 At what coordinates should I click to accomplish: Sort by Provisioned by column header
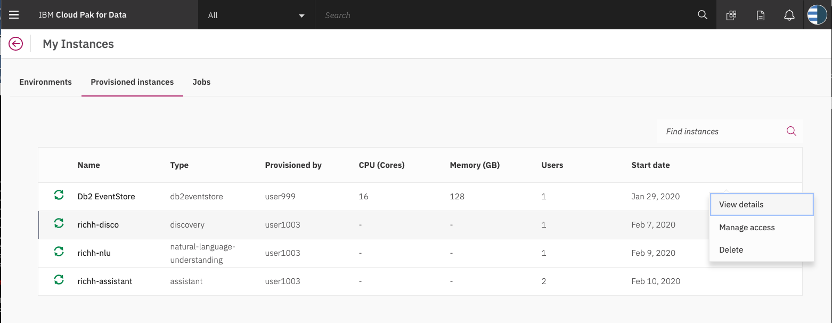coord(293,165)
